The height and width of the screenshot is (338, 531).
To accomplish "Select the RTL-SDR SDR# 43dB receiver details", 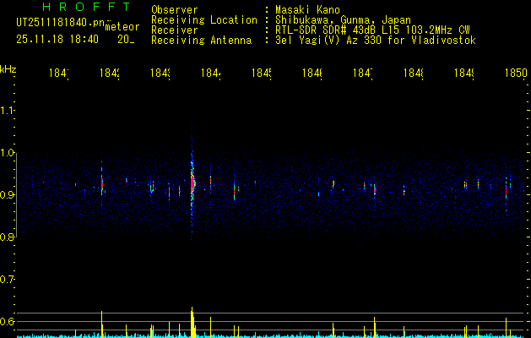I will (372, 30).
